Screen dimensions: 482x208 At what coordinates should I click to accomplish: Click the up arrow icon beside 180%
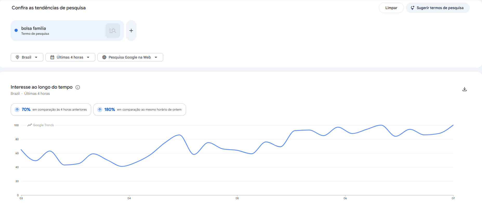click(100, 110)
